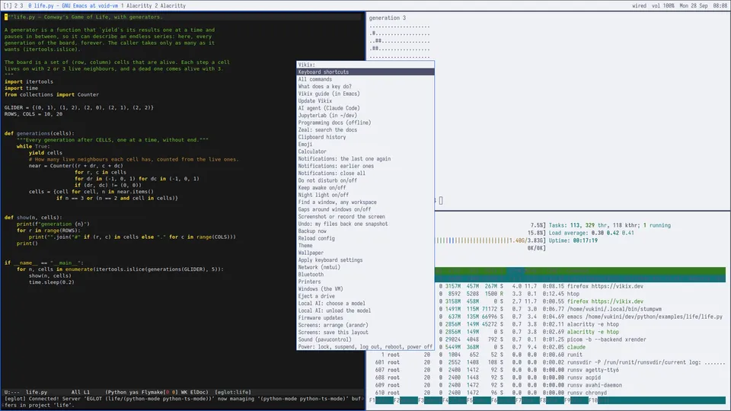Switch to workspace [1] in top bar
This screenshot has width=731, height=411.
8,5
